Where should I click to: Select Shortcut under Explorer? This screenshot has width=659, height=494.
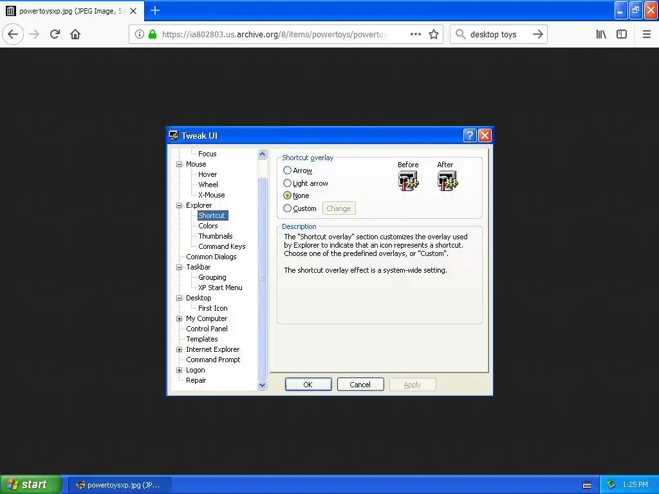point(212,215)
